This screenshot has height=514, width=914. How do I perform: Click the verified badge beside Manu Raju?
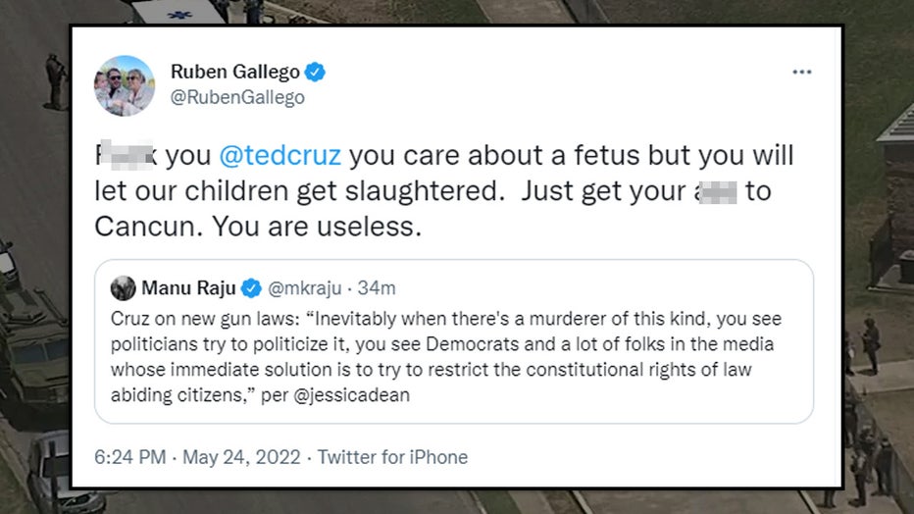click(251, 287)
